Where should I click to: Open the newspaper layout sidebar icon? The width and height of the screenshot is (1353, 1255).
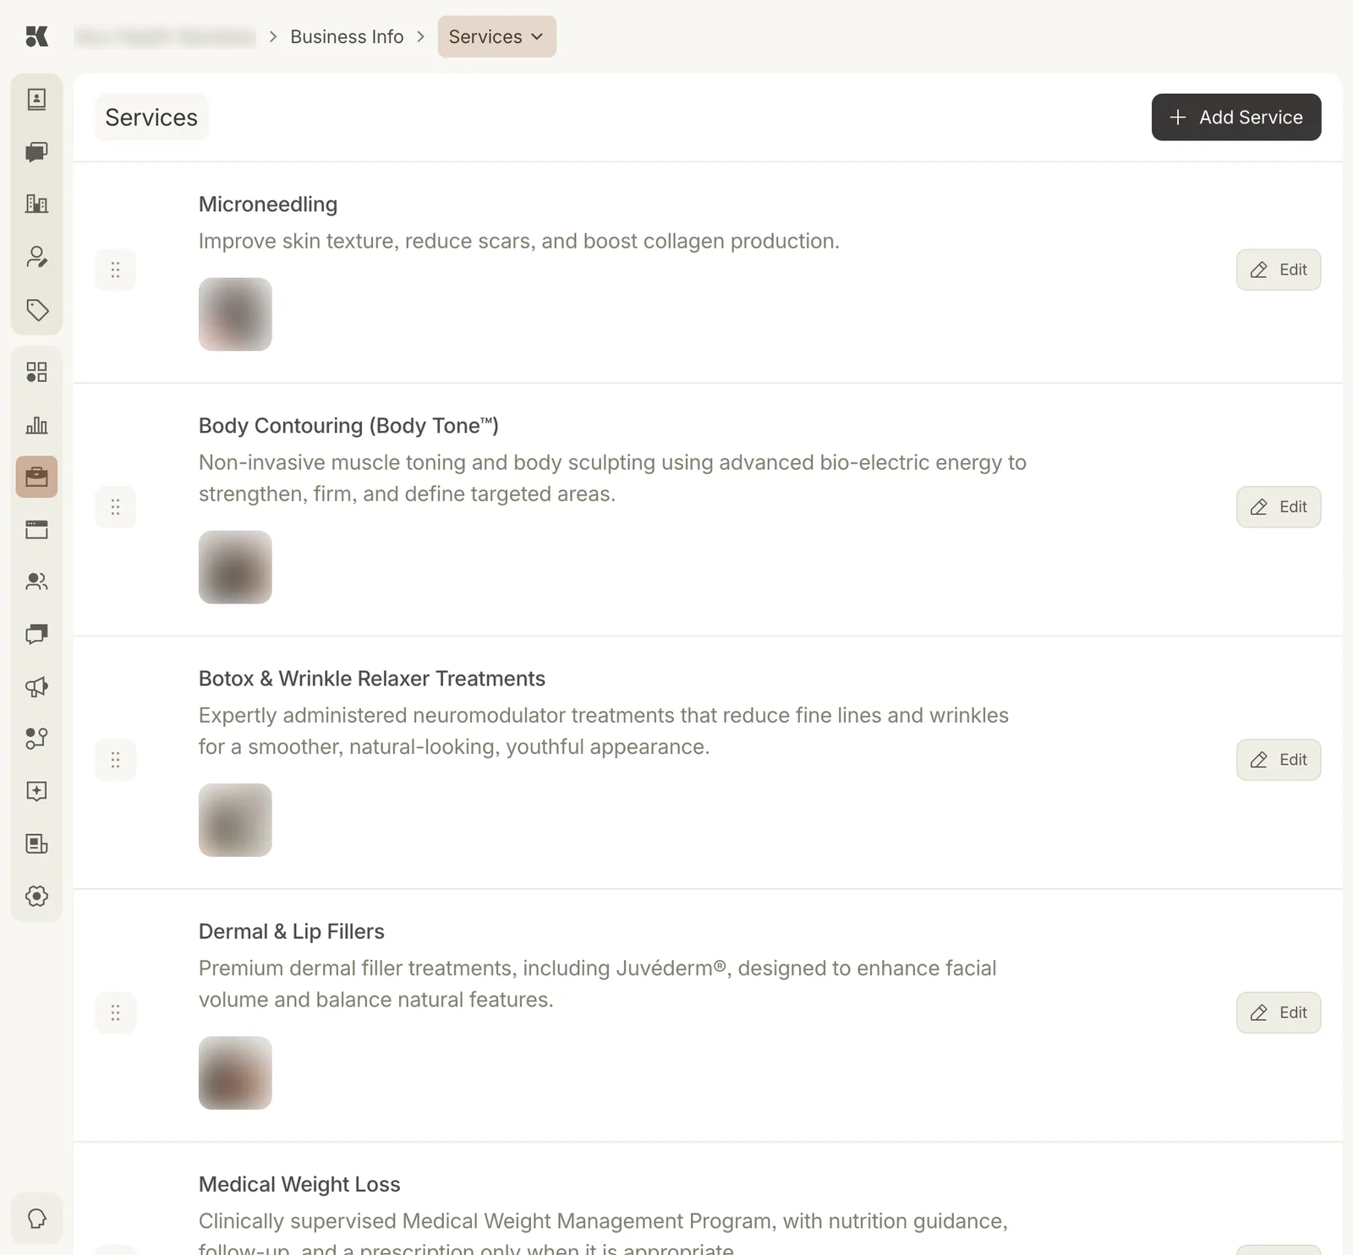[36, 843]
